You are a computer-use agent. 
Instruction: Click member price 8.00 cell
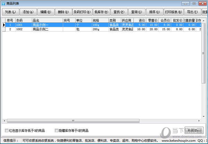click(165, 25)
